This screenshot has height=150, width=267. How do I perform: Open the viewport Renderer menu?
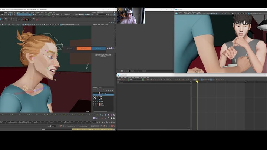[6, 23]
